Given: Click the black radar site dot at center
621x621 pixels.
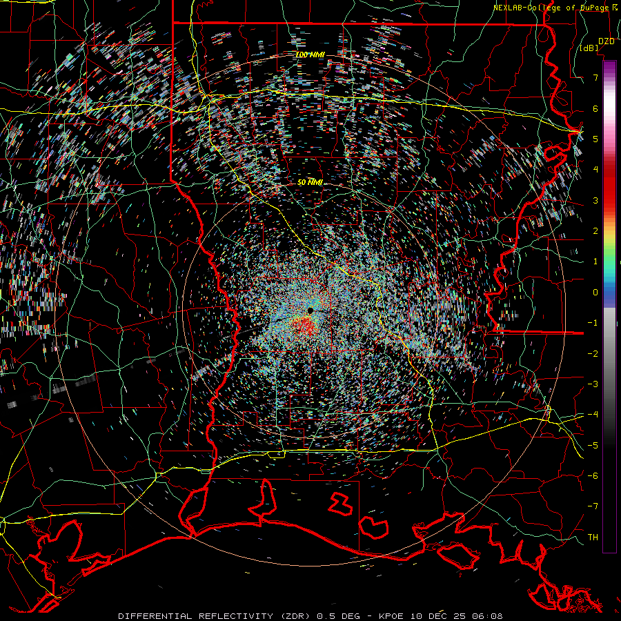Looking at the screenshot, I should point(310,310).
